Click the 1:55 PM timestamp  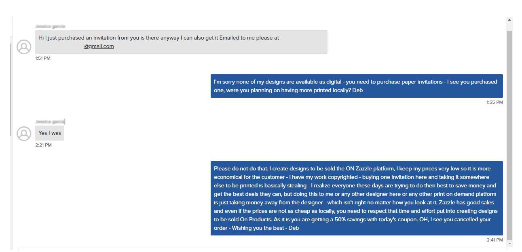[x=495, y=102]
